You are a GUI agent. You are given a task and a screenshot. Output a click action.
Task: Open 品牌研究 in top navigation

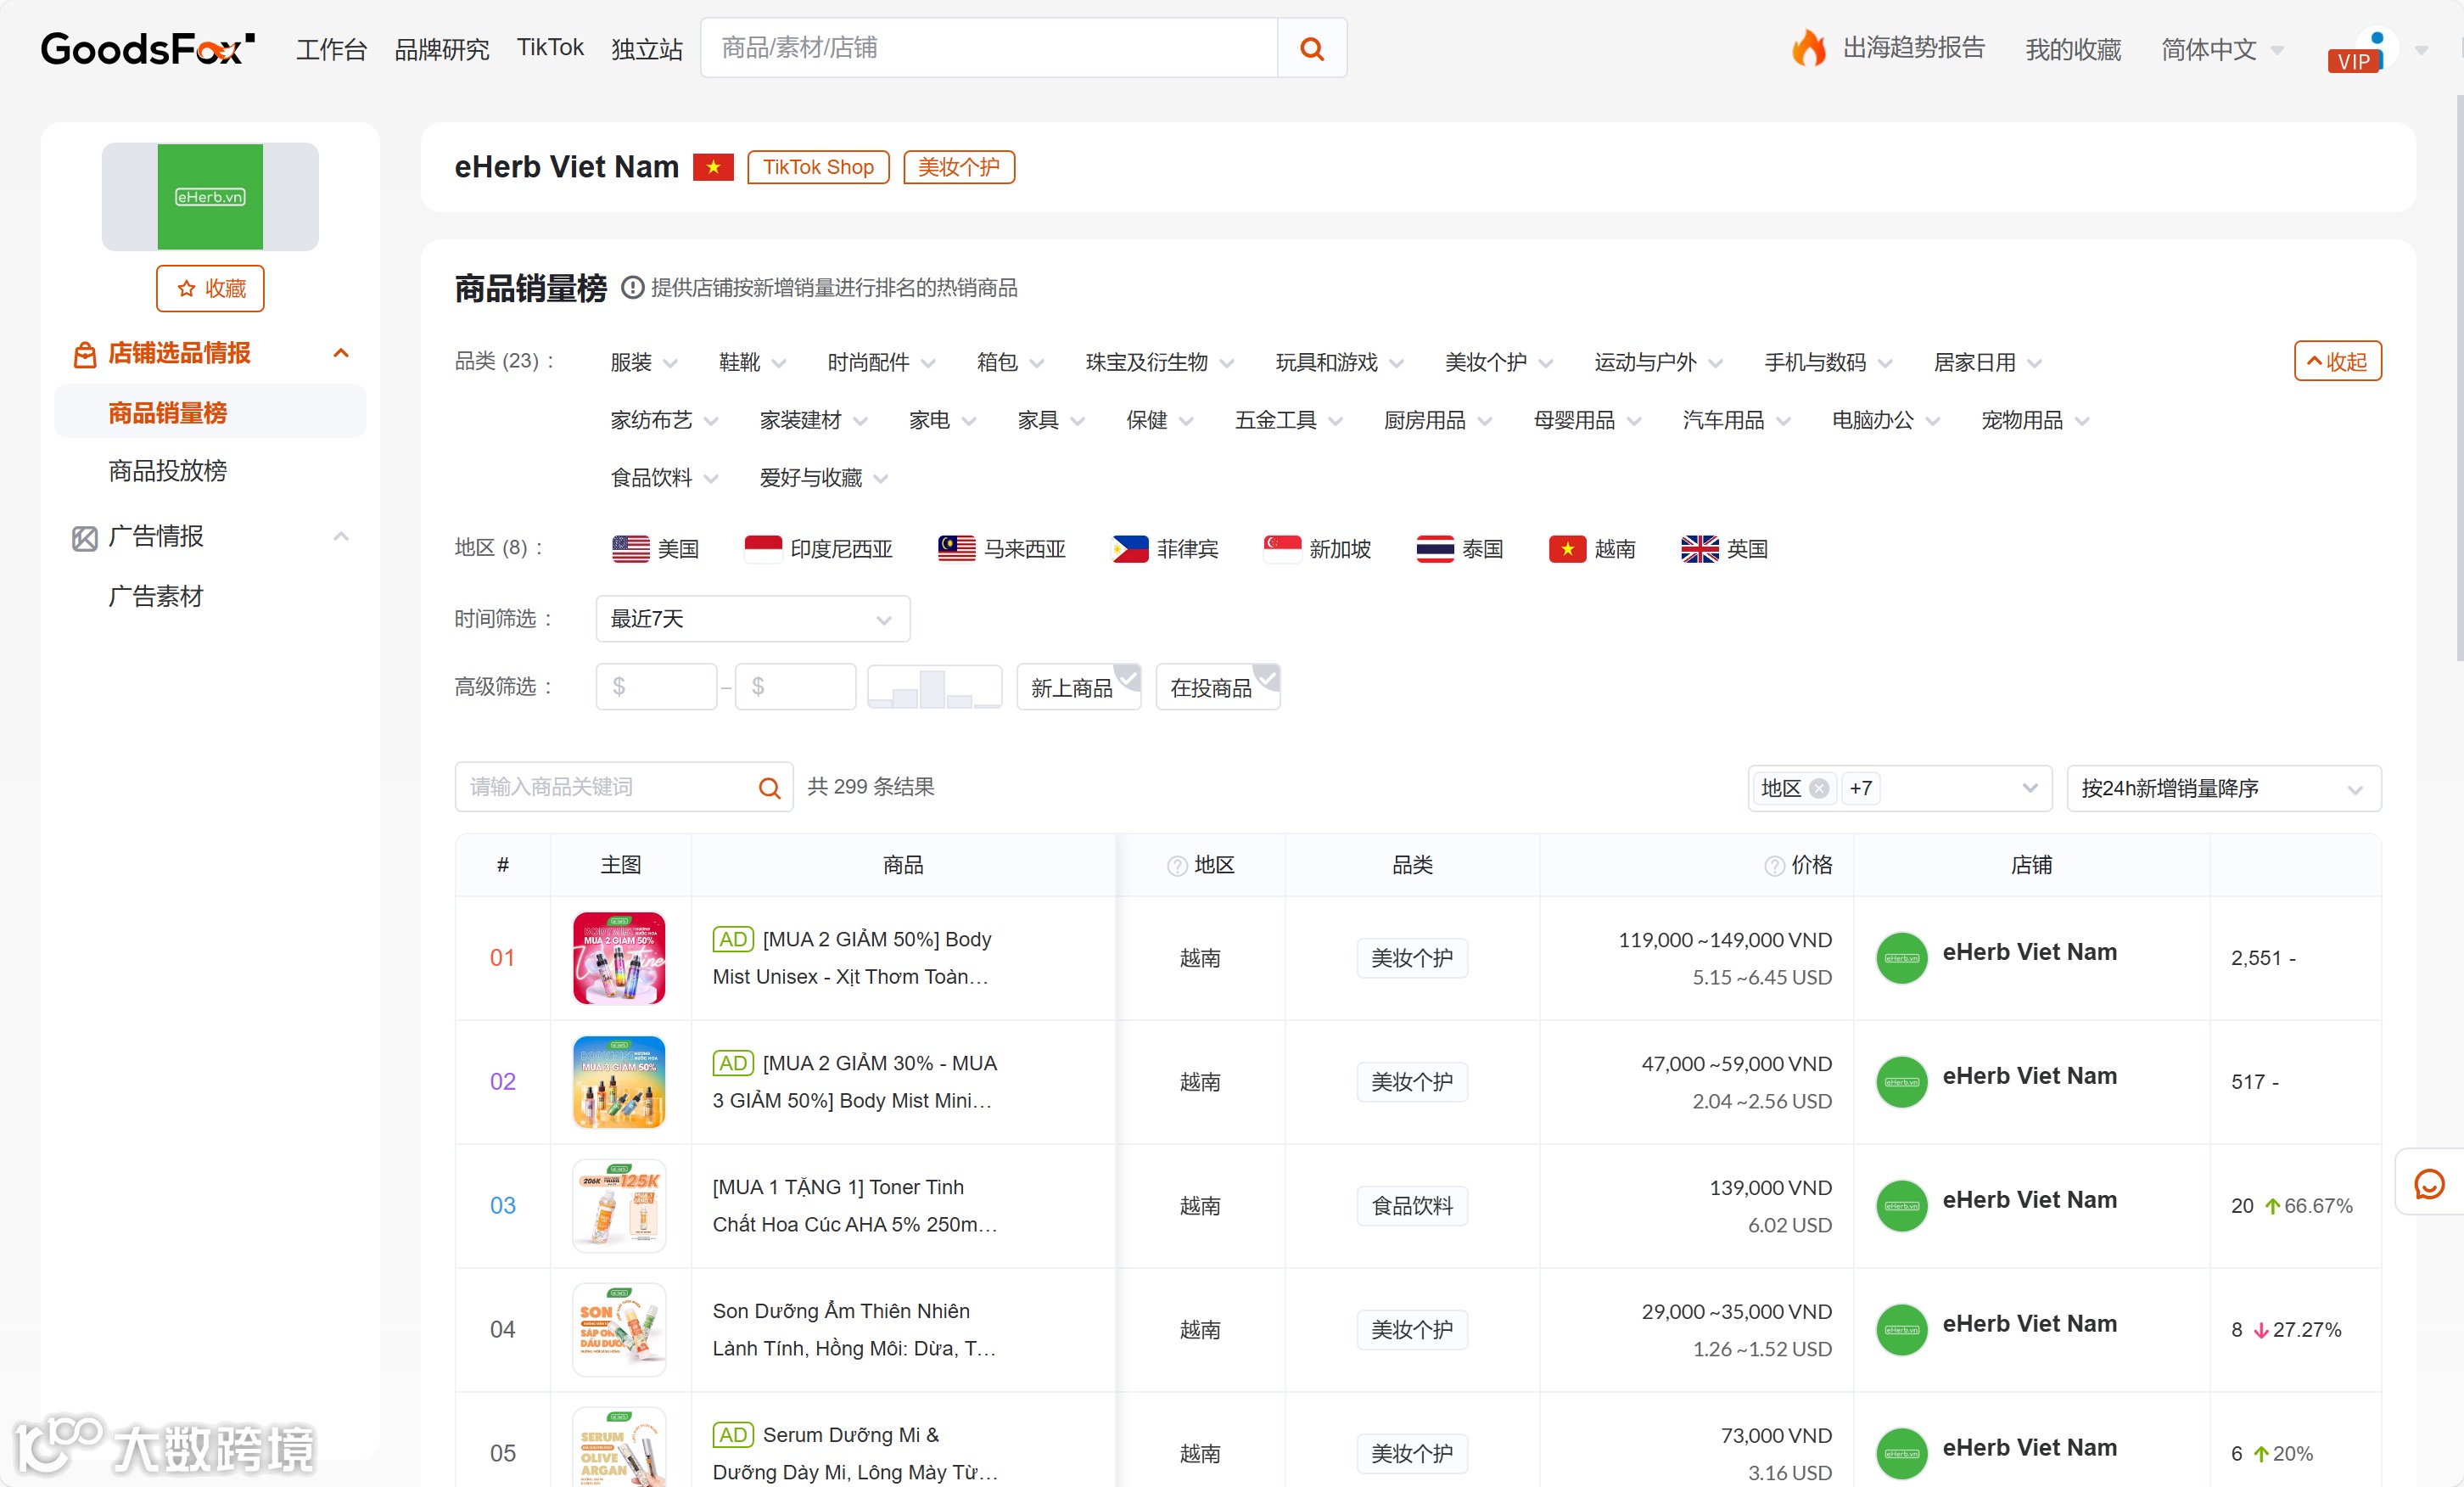click(x=441, y=49)
